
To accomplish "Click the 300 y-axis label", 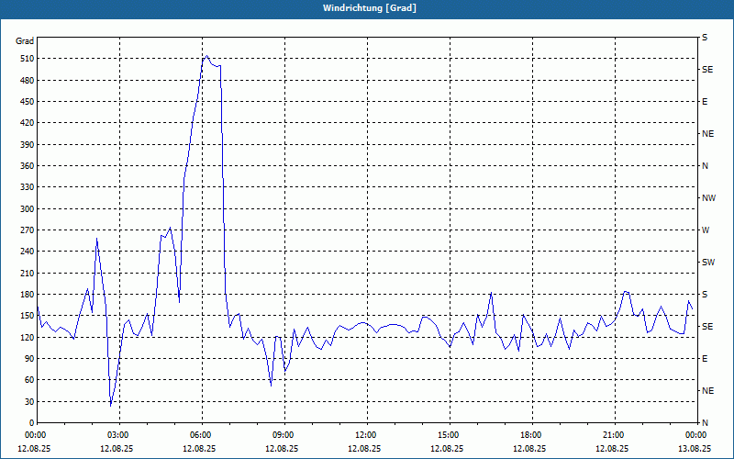I will point(28,209).
